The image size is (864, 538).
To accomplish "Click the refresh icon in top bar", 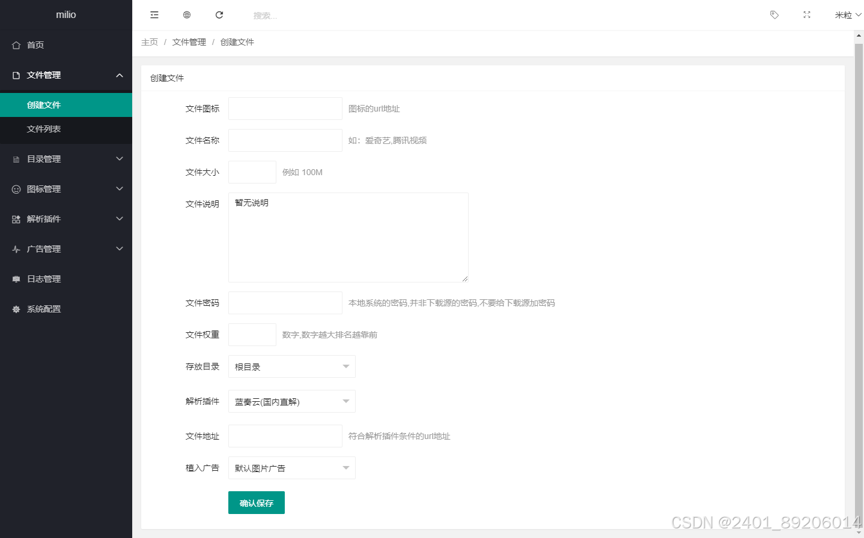I will click(x=219, y=15).
